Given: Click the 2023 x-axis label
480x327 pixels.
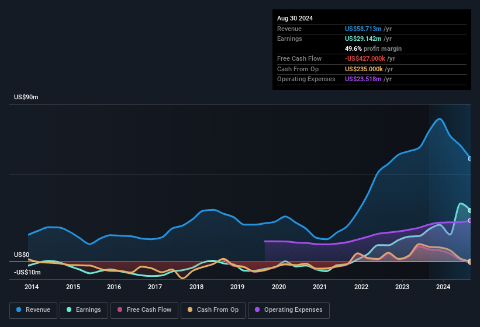Looking at the screenshot, I should 402,287.
